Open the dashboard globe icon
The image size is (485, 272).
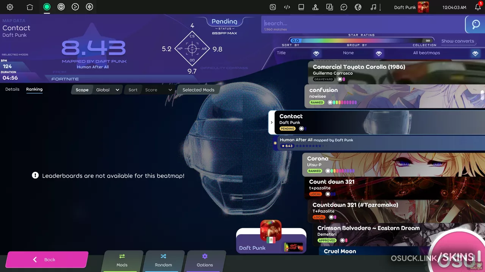pyautogui.click(x=358, y=7)
